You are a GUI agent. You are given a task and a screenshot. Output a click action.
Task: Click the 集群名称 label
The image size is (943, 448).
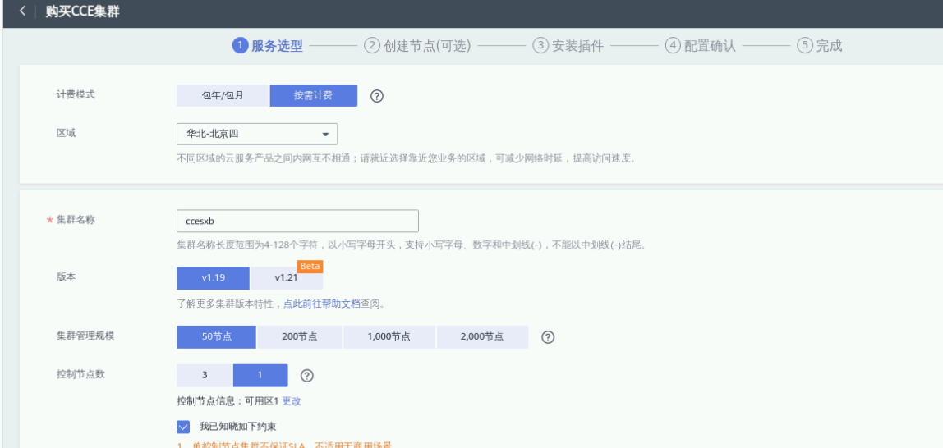[x=76, y=220]
